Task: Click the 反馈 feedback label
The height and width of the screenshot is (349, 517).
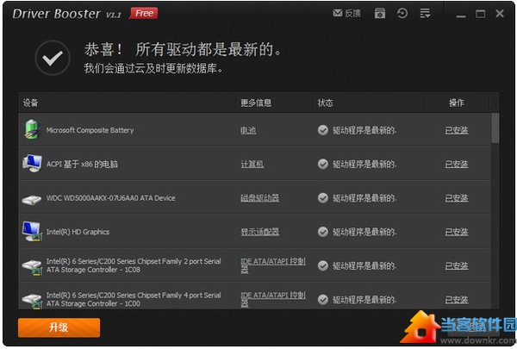Action: (x=352, y=13)
